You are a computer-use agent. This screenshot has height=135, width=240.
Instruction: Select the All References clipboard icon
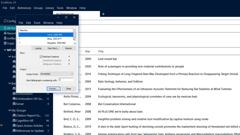pos(5,28)
